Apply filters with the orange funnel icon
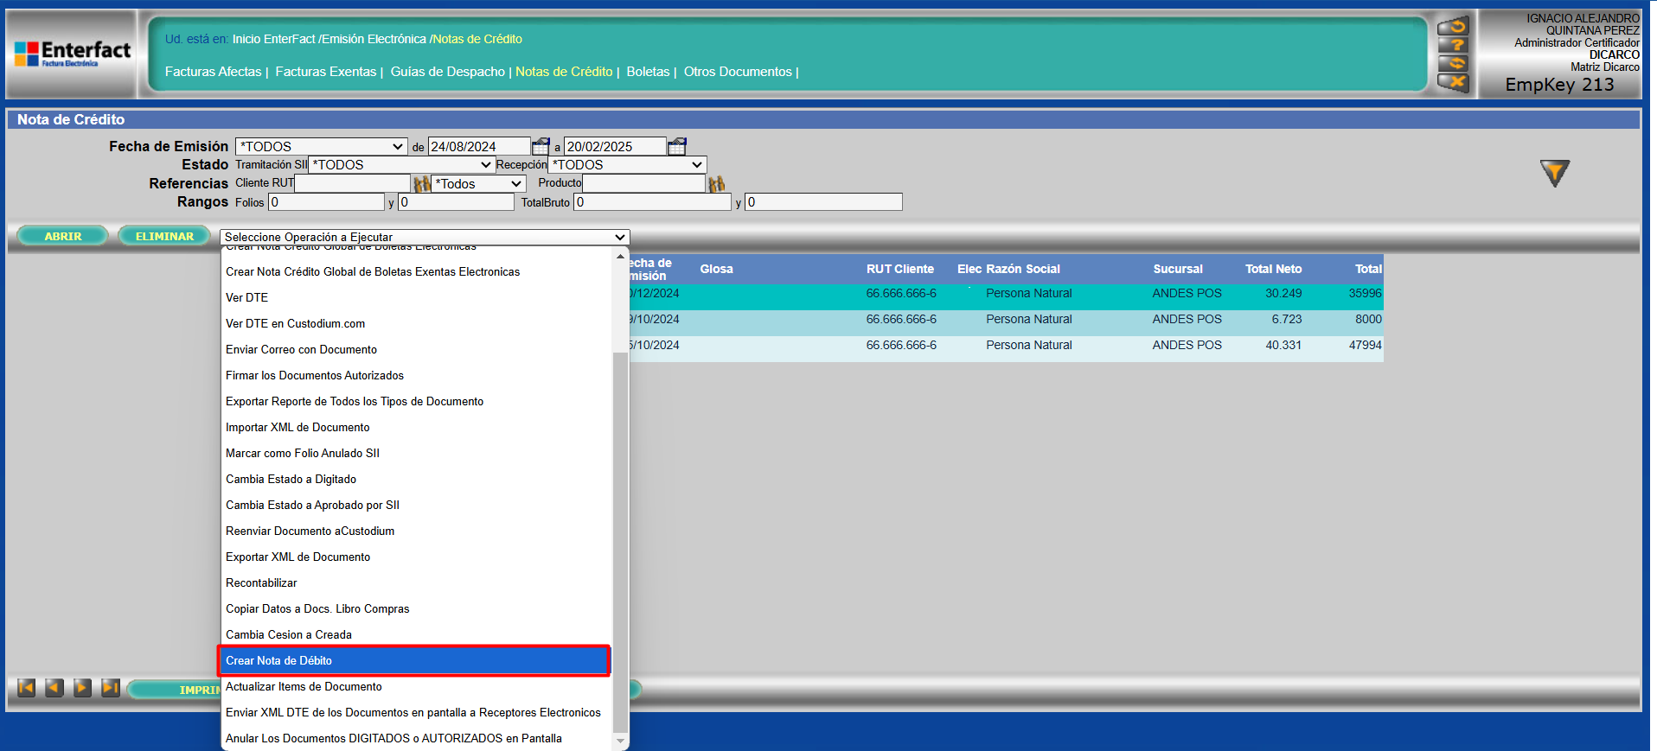The height and width of the screenshot is (751, 1657). [x=1554, y=173]
